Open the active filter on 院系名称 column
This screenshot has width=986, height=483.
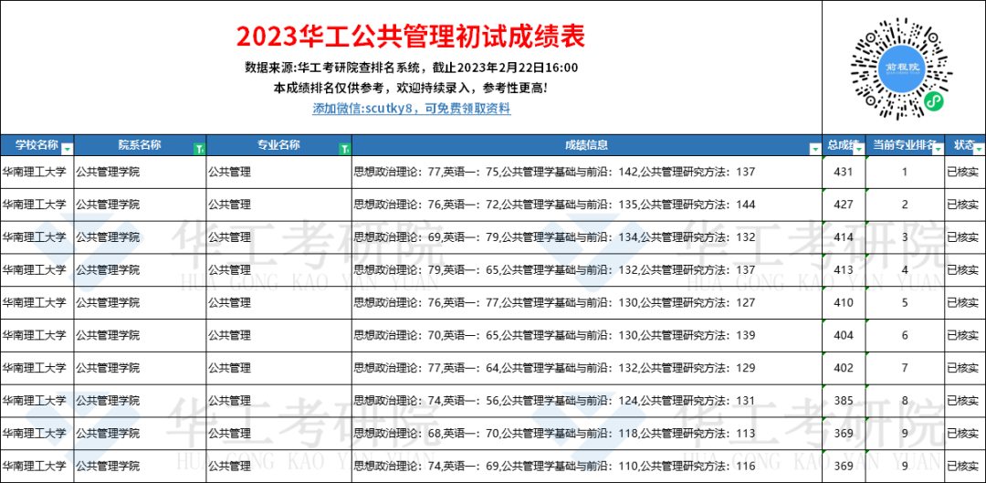(199, 149)
